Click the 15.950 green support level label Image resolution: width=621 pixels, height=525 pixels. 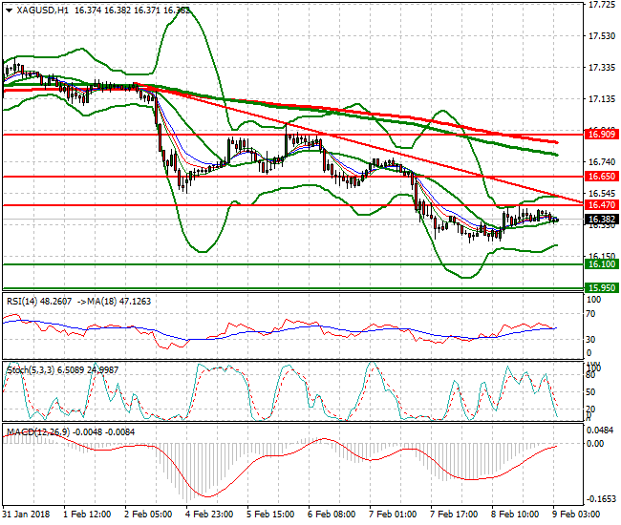[x=600, y=287]
